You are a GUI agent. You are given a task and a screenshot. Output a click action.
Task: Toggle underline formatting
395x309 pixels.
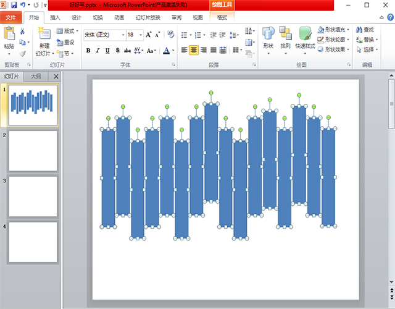tap(107, 51)
